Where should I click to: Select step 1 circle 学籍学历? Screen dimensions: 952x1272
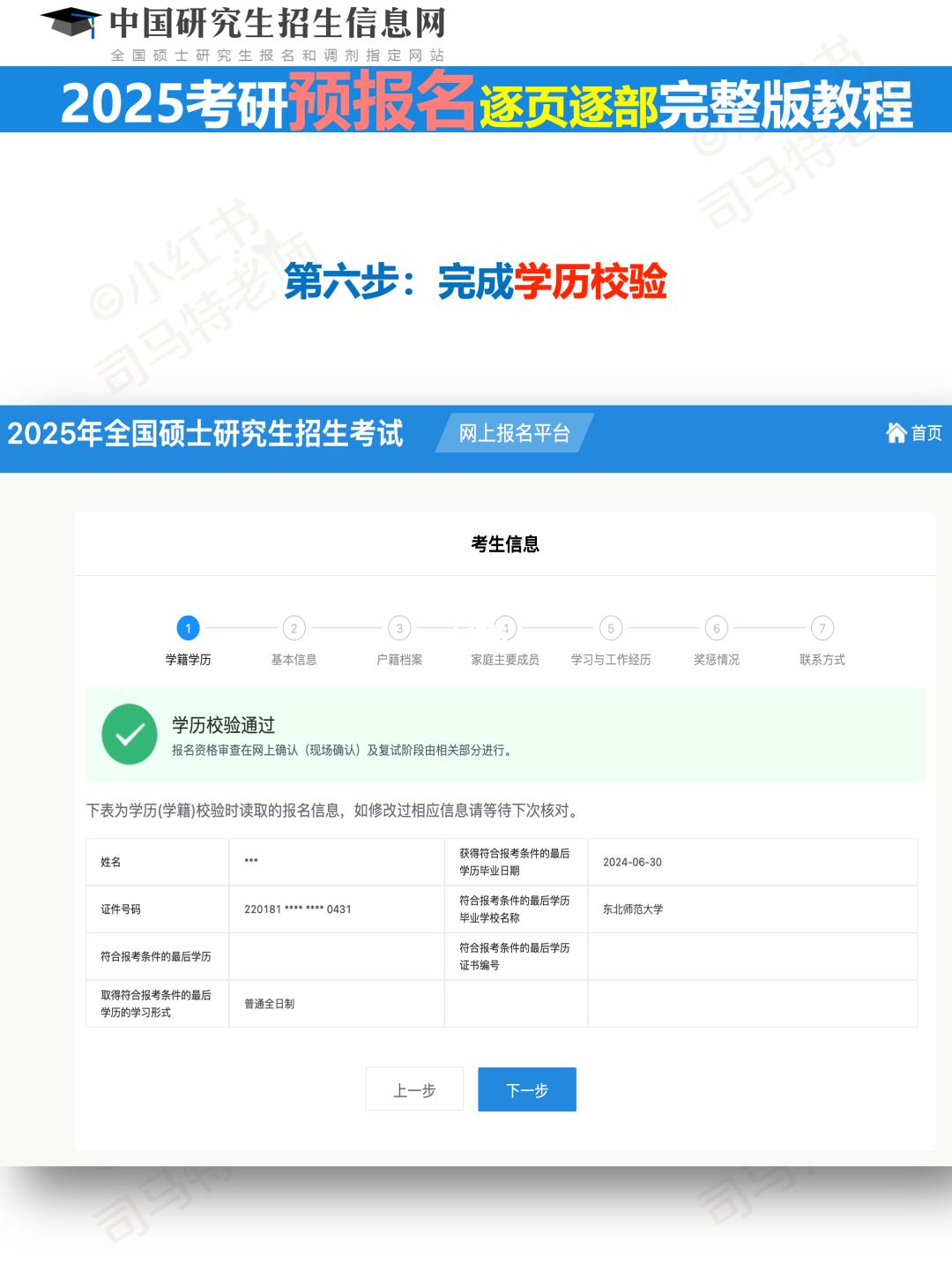188,628
